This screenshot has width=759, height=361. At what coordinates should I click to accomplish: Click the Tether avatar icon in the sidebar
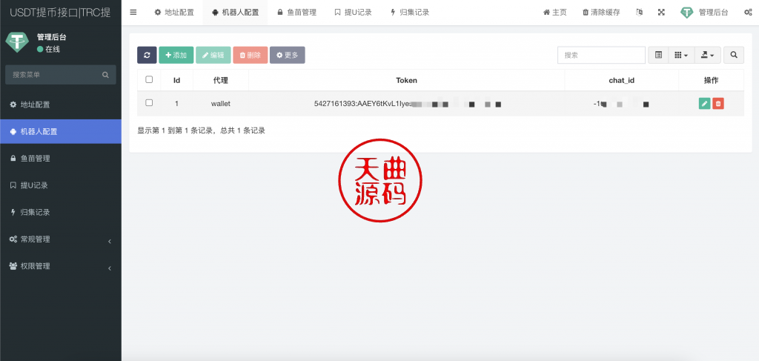pos(17,42)
